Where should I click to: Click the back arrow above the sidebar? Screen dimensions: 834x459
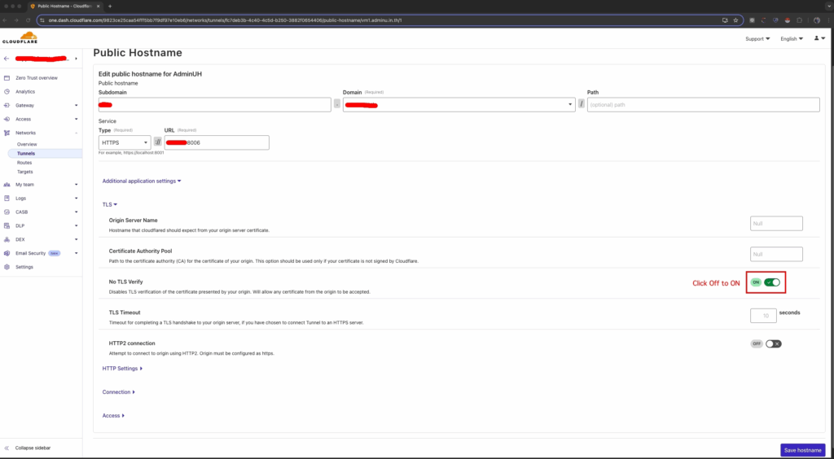7,59
